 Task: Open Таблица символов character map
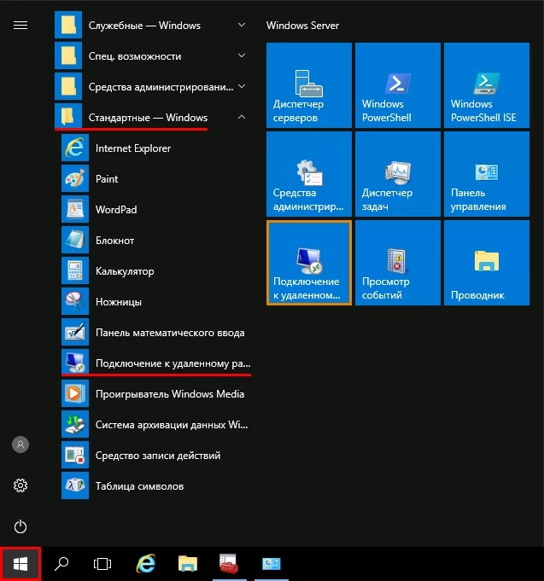click(x=138, y=486)
